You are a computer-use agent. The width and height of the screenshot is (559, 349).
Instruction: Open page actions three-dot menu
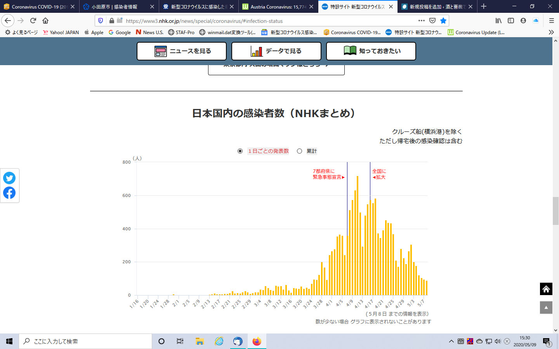pyautogui.click(x=422, y=21)
